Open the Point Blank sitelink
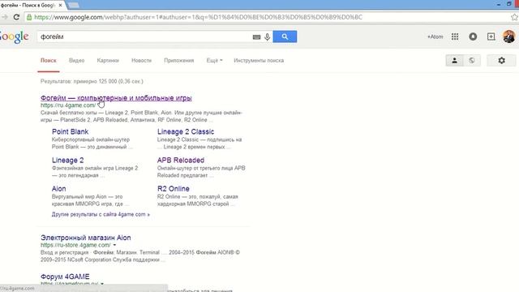519x292 pixels. tap(70, 131)
